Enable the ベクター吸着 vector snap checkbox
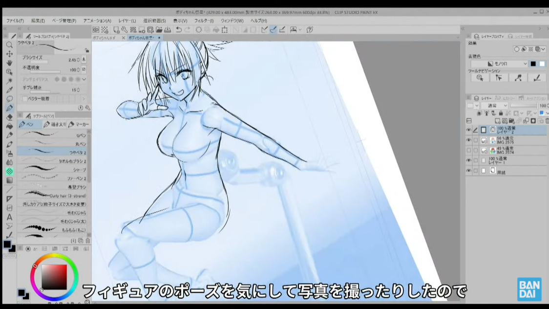Image resolution: width=549 pixels, height=309 pixels. pyautogui.click(x=24, y=98)
